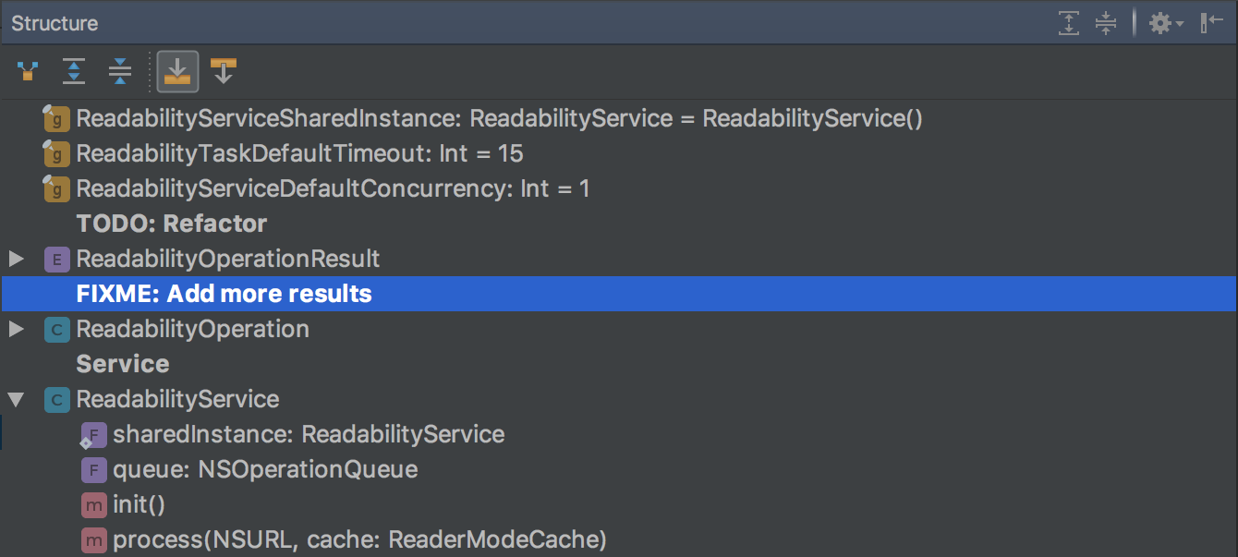Click the Collapse All icon in toolbar
The height and width of the screenshot is (557, 1238).
pos(119,71)
